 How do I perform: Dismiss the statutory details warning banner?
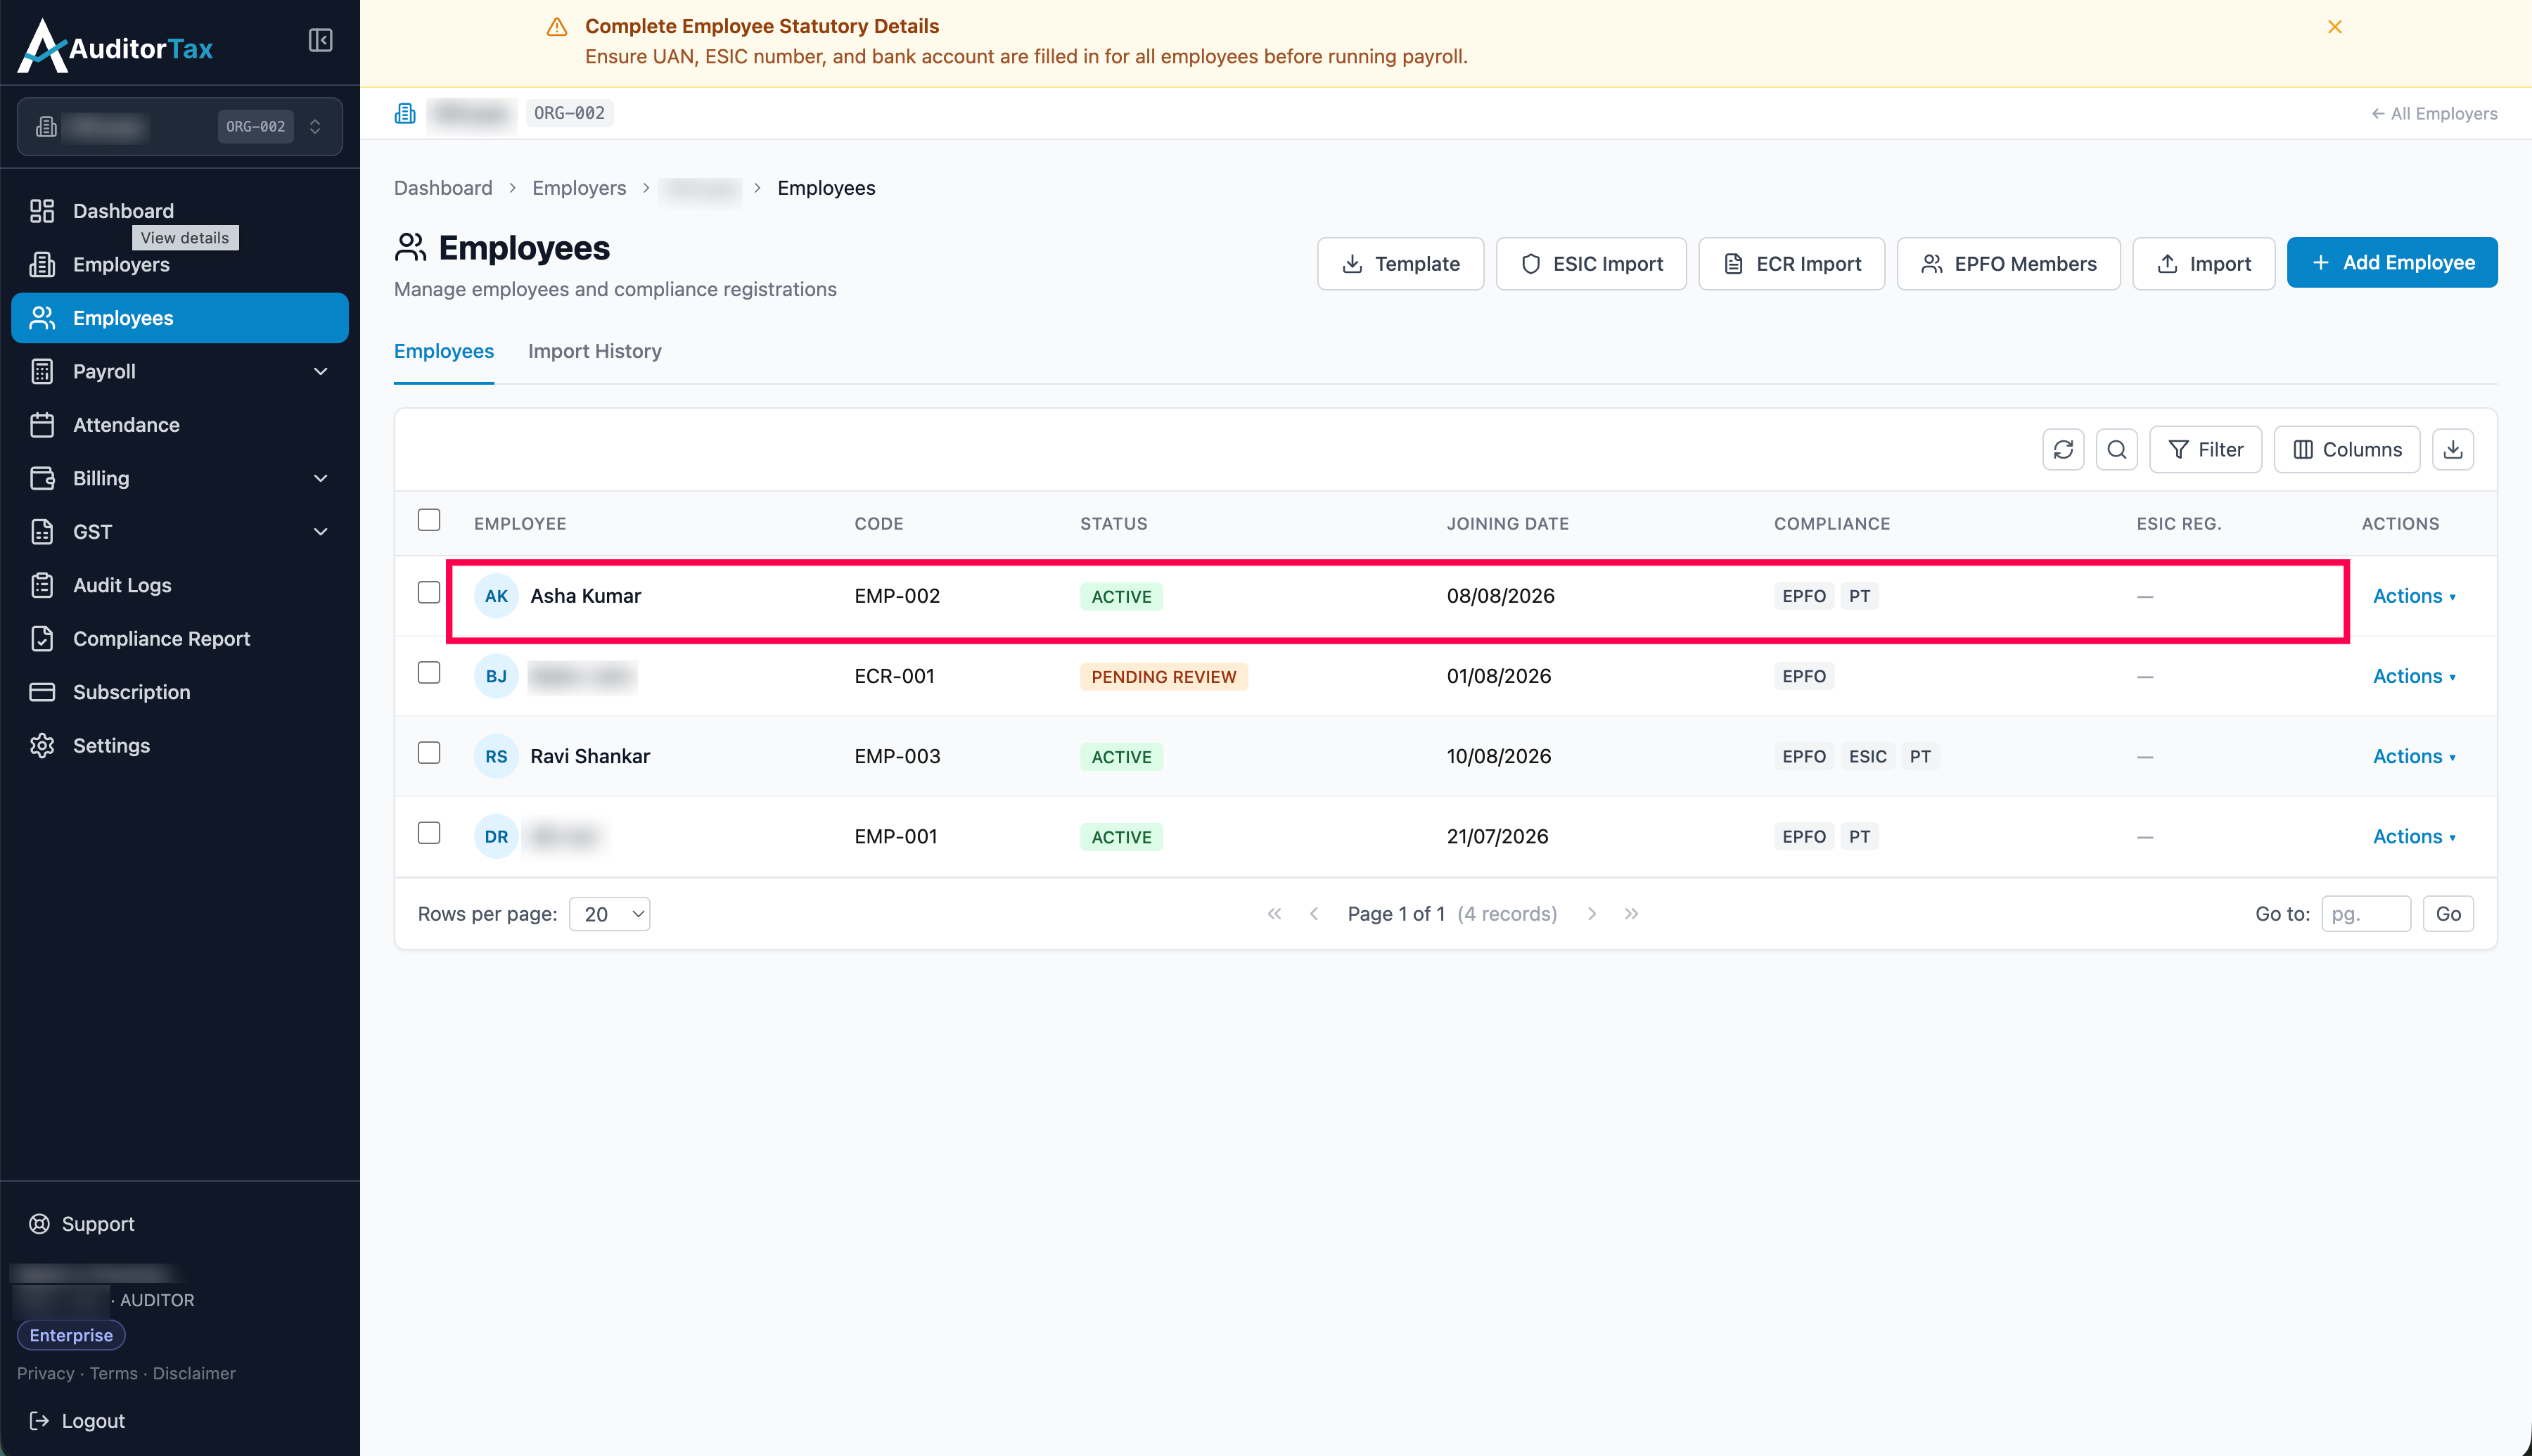pyautogui.click(x=2334, y=27)
